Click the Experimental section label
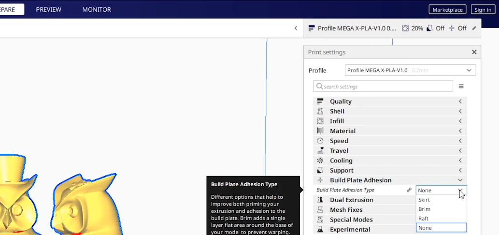Image resolution: width=499 pixels, height=235 pixels. tap(350, 229)
